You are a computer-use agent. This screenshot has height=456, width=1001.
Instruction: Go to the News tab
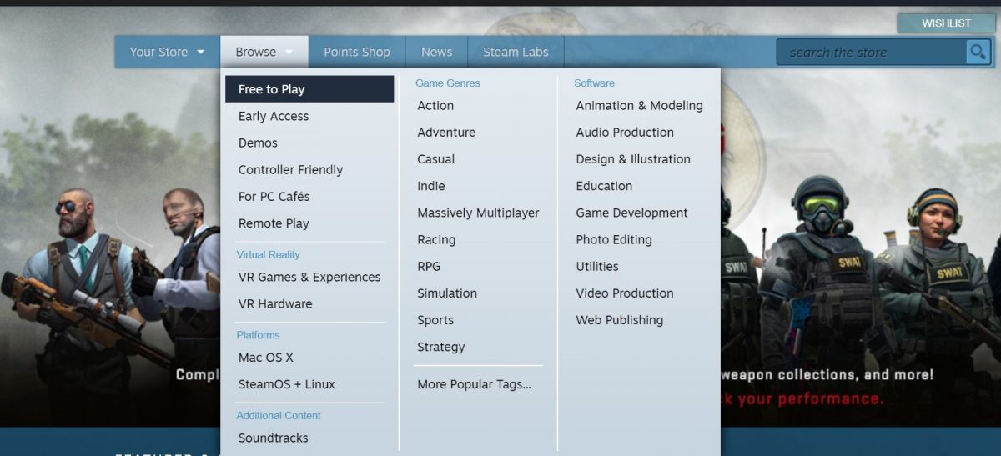[x=436, y=52]
